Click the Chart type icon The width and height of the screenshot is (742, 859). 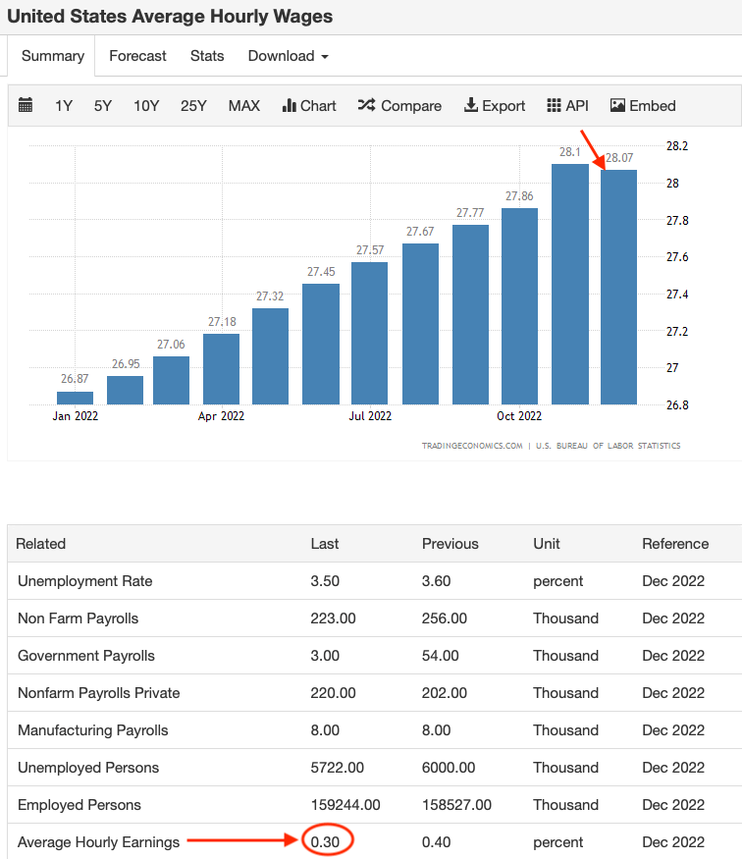(x=290, y=106)
